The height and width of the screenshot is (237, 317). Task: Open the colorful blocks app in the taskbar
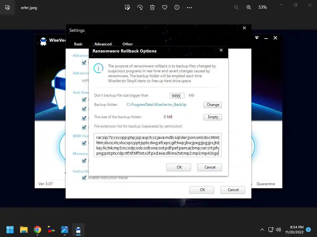[51, 230]
